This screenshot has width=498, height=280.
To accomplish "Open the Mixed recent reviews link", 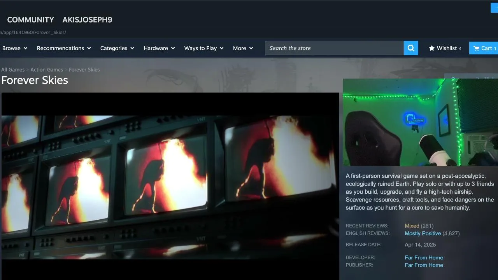I will click(412, 226).
